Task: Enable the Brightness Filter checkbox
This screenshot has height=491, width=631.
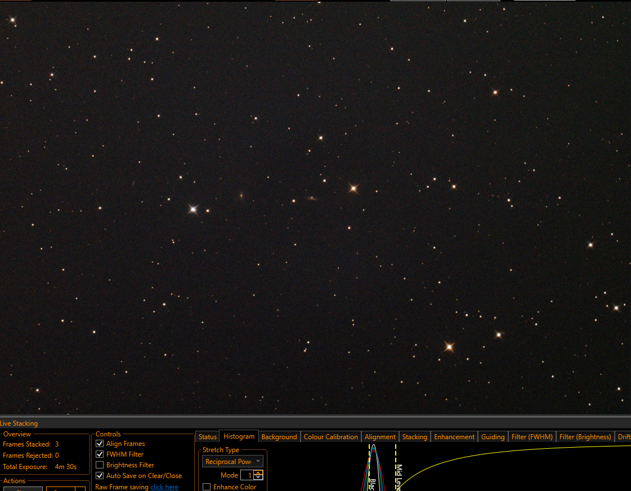Action: tap(100, 465)
